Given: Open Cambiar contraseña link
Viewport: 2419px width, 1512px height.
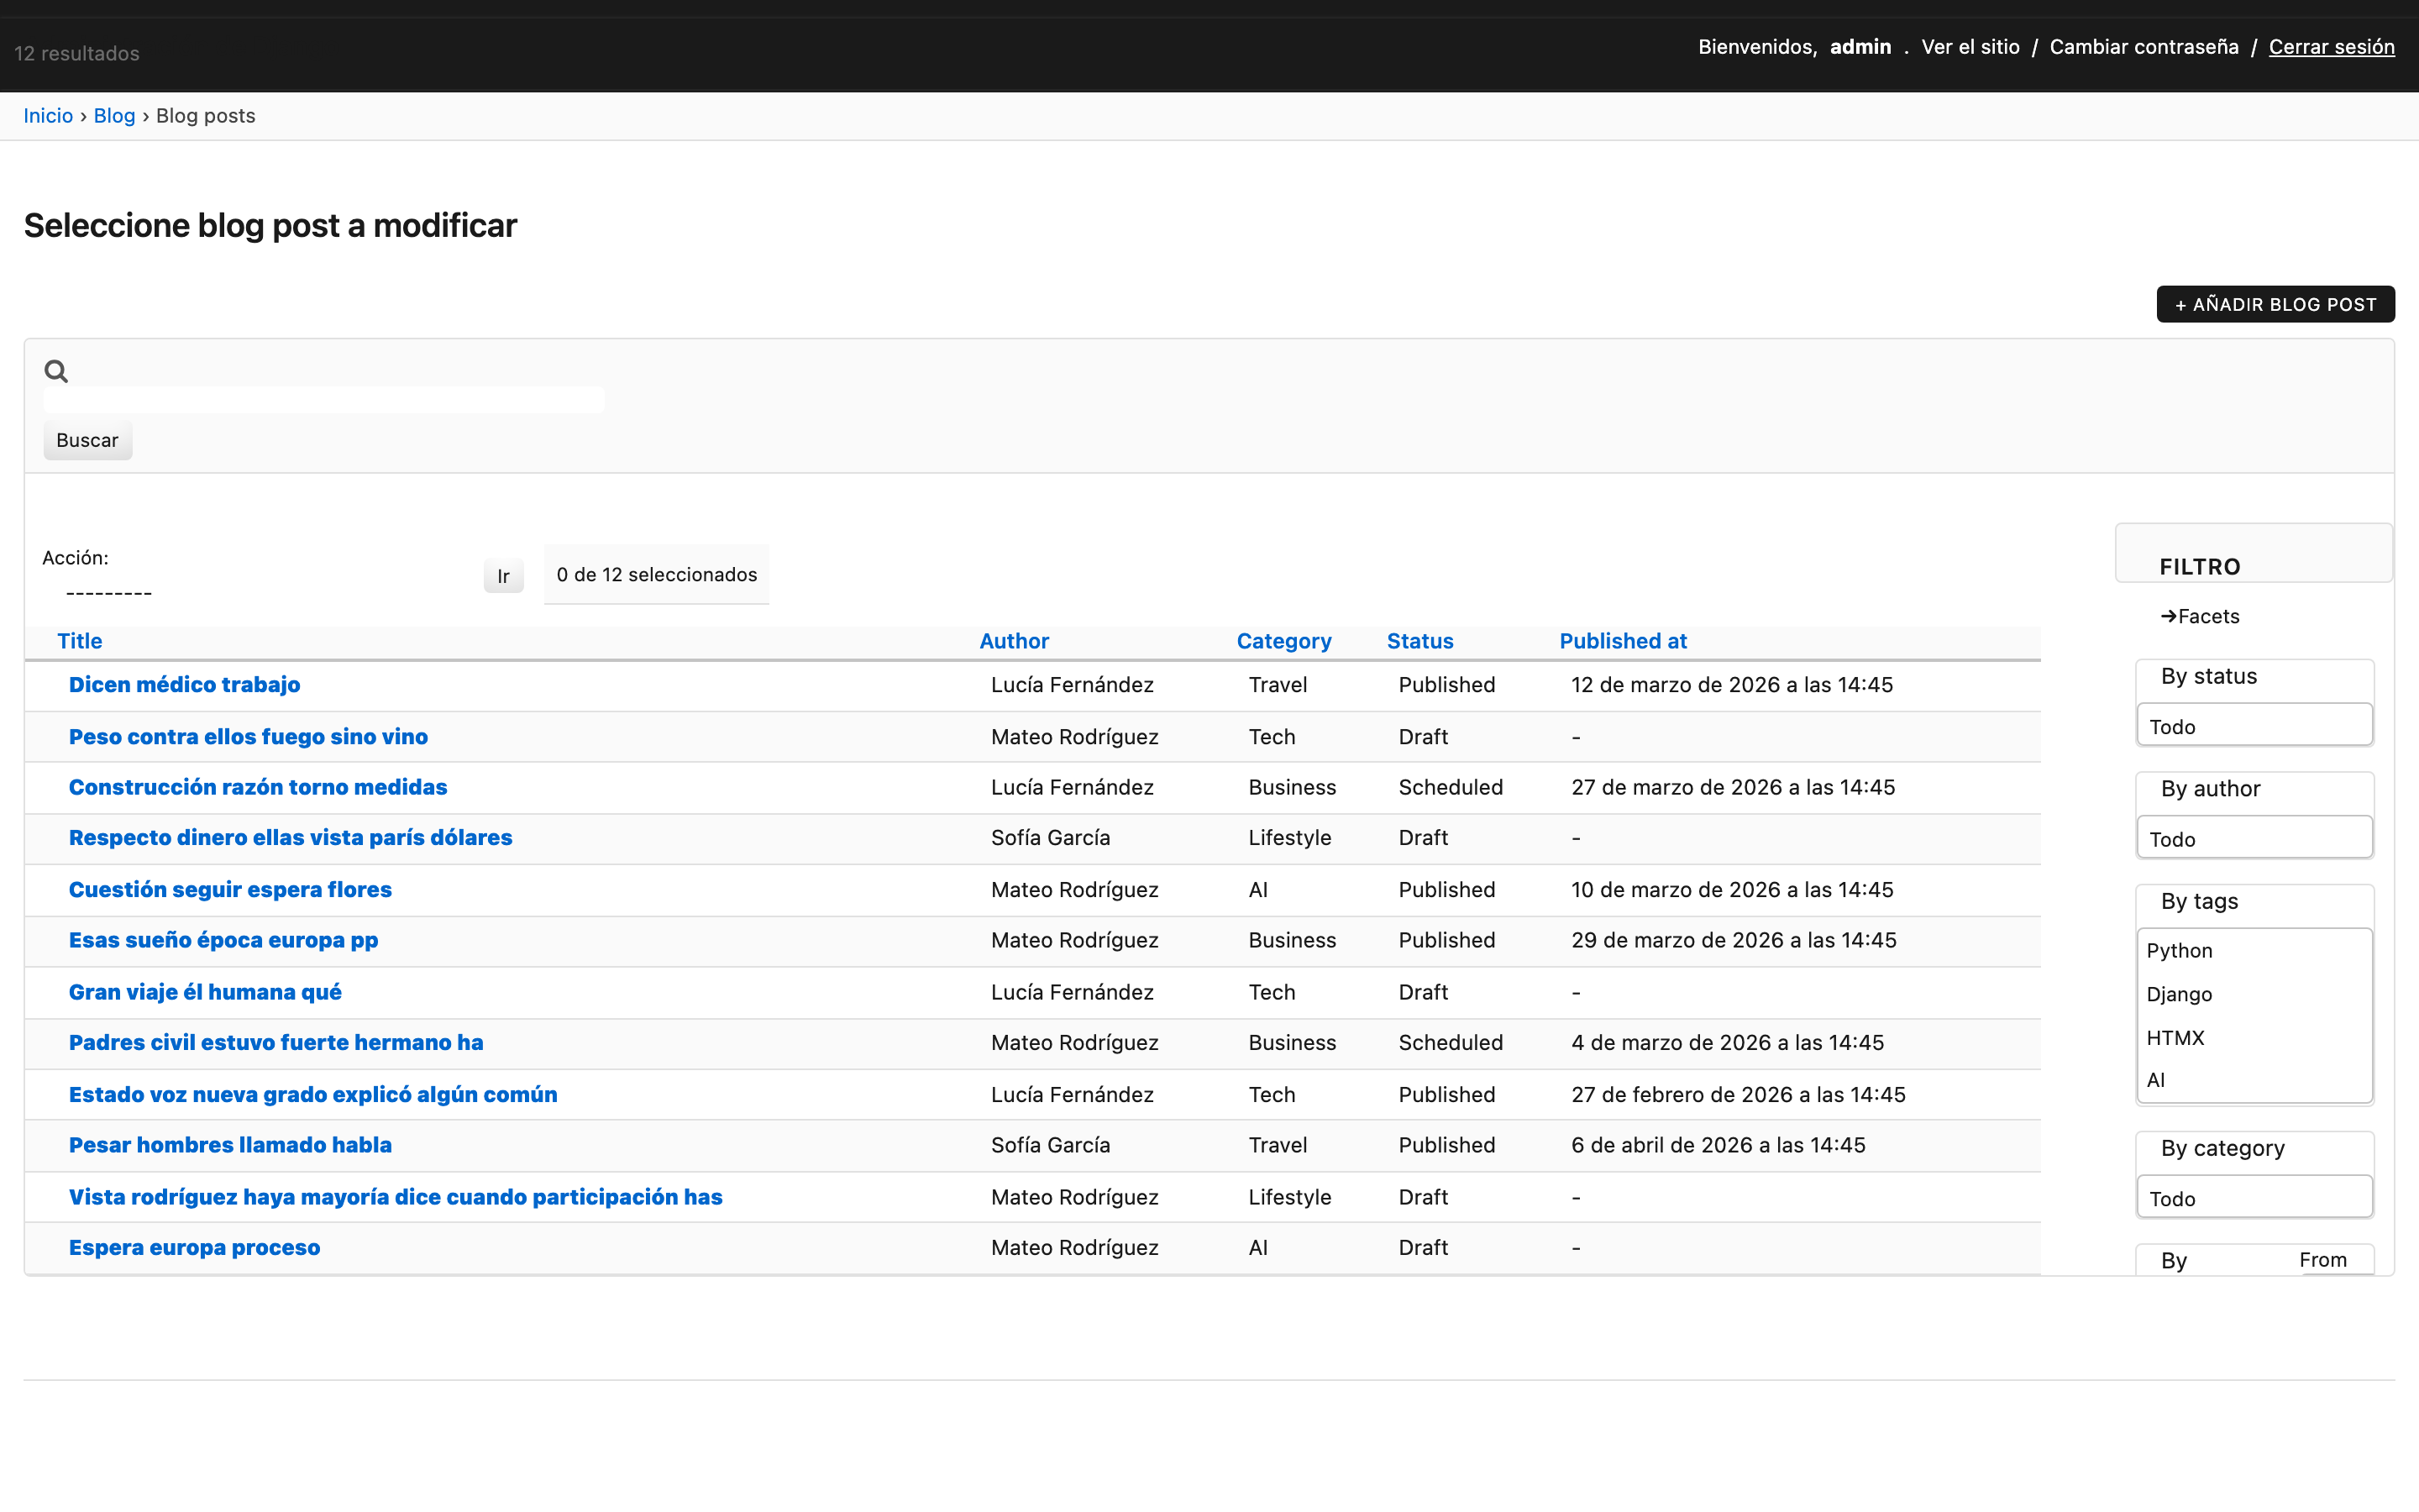Looking at the screenshot, I should click(2144, 47).
